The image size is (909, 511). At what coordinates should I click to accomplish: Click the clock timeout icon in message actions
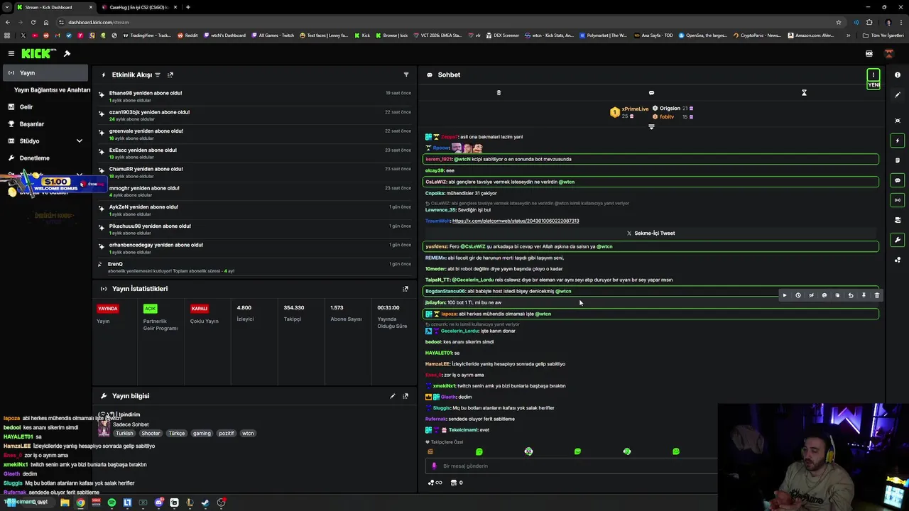point(798,295)
